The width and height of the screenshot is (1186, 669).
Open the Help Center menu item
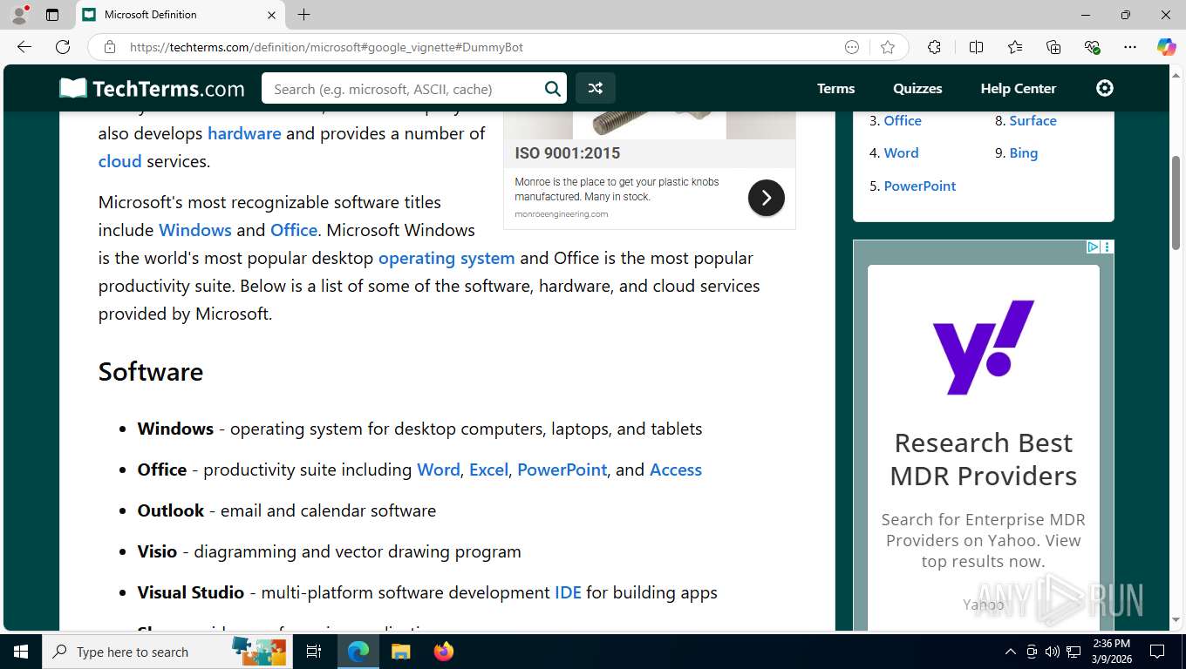tap(1018, 88)
